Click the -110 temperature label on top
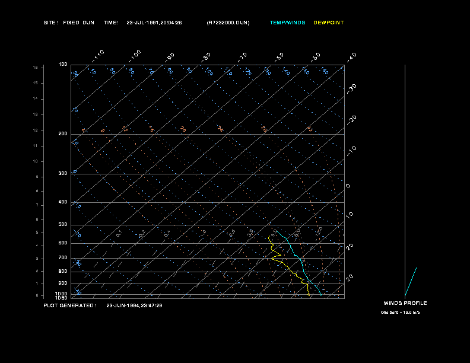This screenshot has width=470, height=363. [99, 55]
